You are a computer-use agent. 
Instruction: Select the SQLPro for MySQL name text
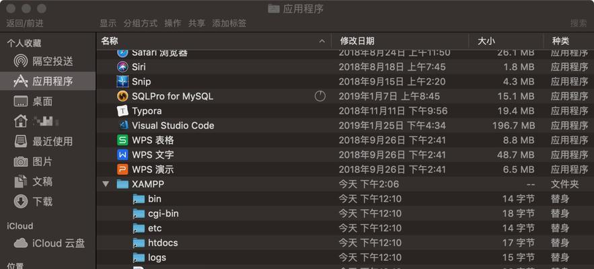tap(172, 96)
